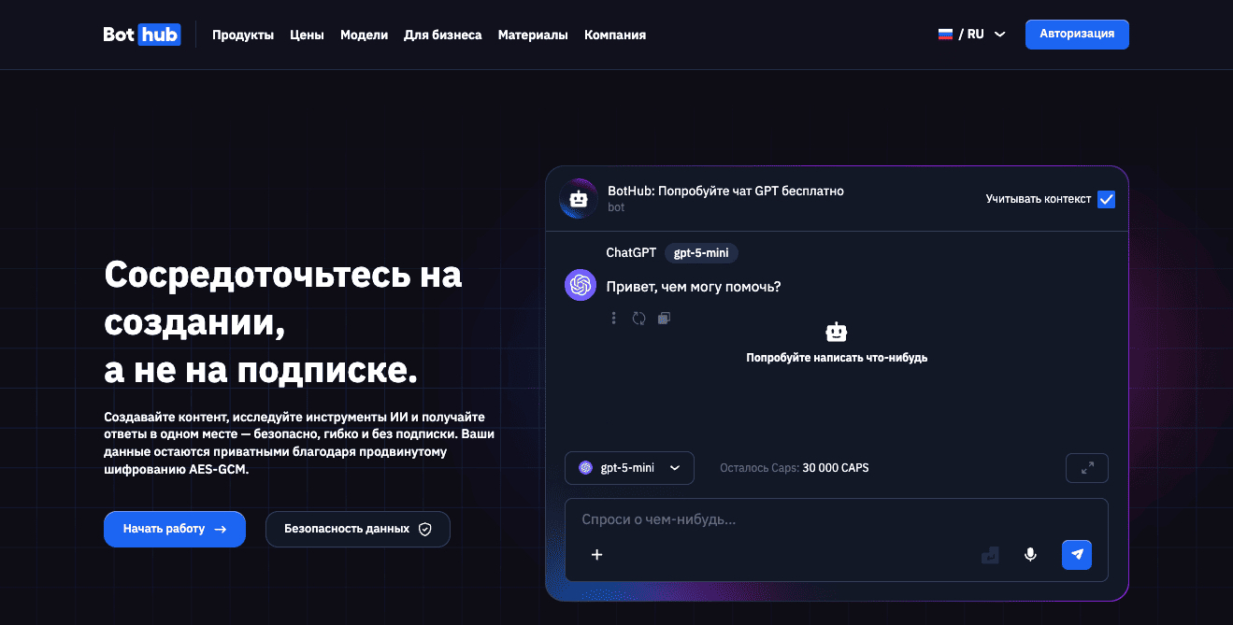Open the gpt-5-mini model dropdown
This screenshot has height=625, width=1233.
(629, 468)
